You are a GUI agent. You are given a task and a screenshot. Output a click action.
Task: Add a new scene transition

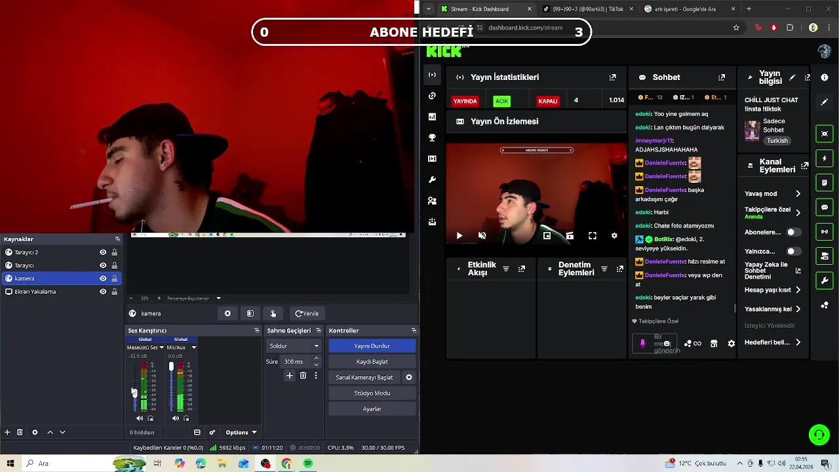pos(290,376)
